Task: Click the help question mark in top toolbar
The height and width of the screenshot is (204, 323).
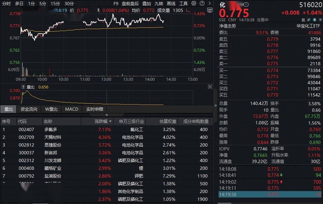Action: click(201, 4)
